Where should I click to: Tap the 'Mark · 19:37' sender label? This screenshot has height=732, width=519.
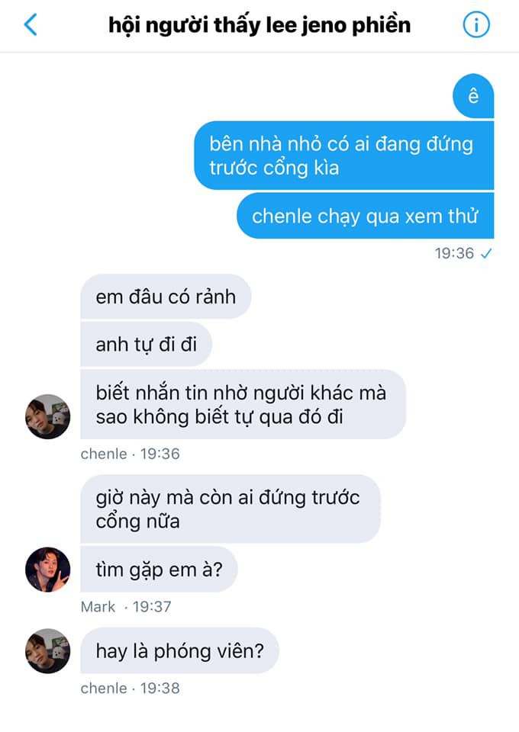coord(126,607)
